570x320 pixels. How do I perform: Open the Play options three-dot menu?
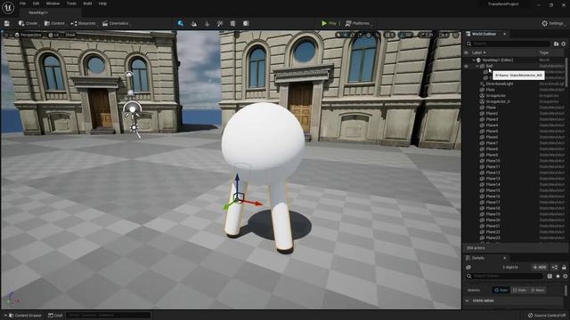click(339, 23)
